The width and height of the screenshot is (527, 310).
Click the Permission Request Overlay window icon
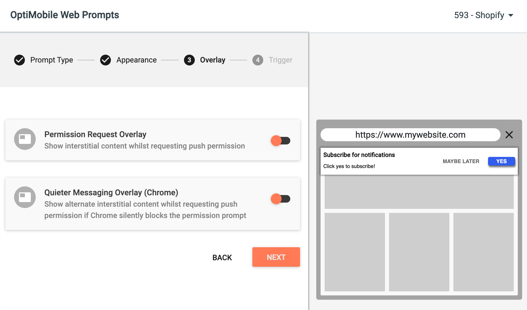click(x=25, y=139)
